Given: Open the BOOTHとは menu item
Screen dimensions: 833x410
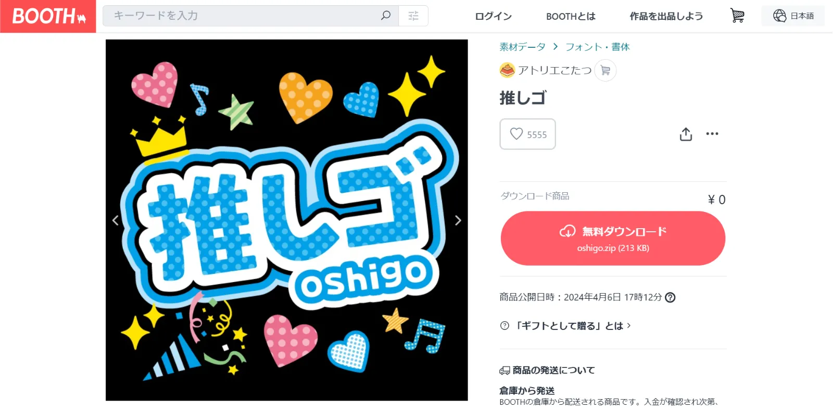Looking at the screenshot, I should pyautogui.click(x=571, y=16).
